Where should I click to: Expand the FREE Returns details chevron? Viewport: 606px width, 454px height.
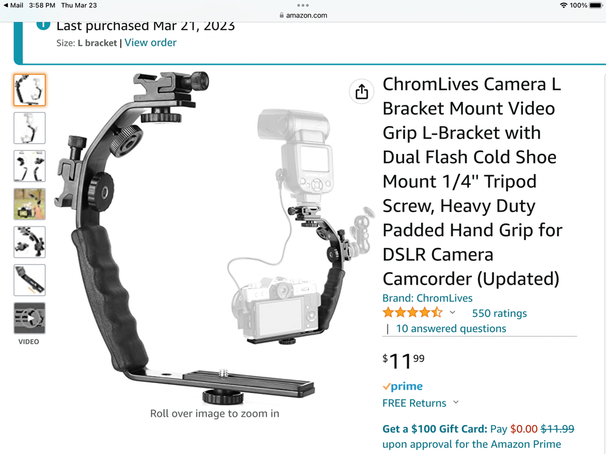(x=456, y=402)
